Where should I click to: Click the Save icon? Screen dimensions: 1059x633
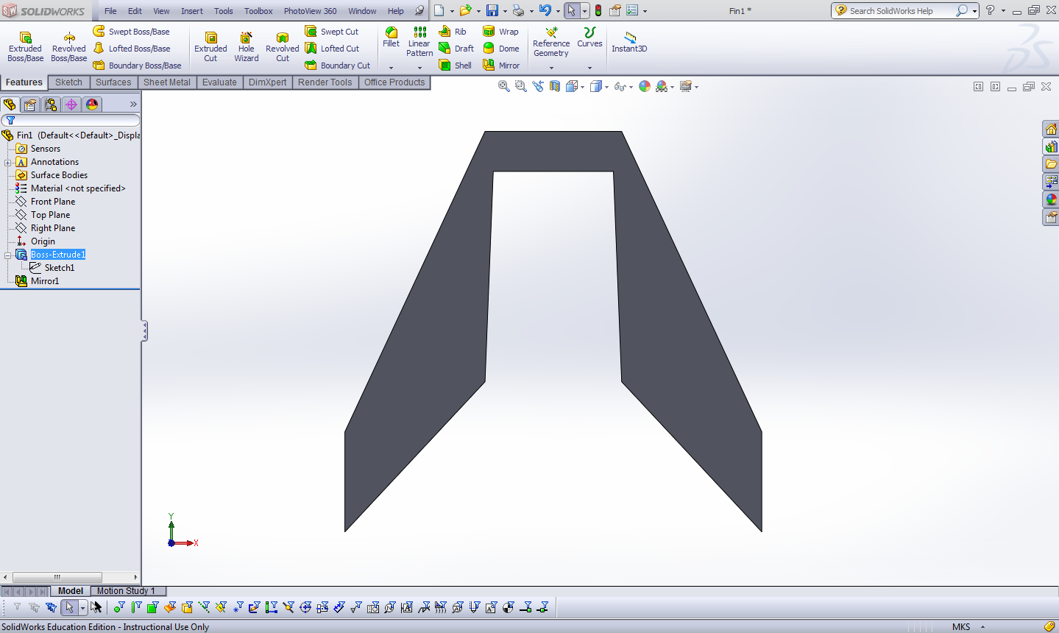(x=492, y=10)
